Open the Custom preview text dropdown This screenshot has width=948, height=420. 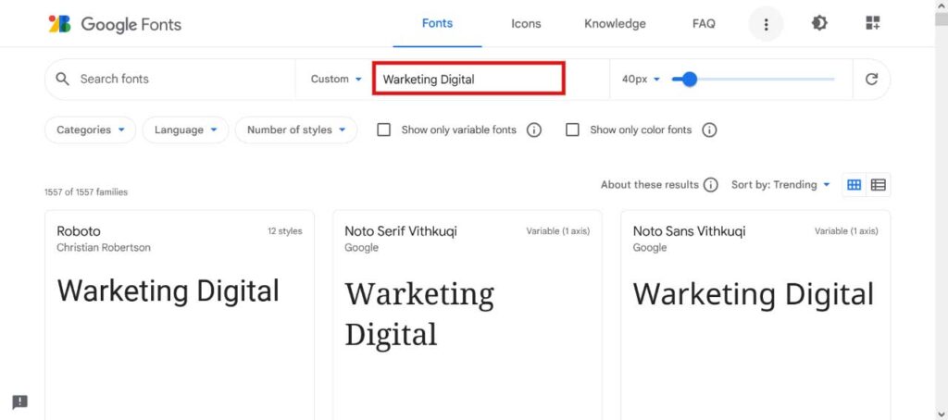pos(336,80)
